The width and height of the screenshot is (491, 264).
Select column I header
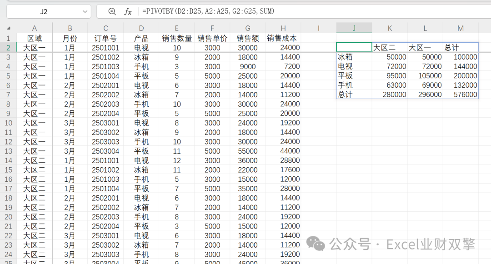[318, 28]
